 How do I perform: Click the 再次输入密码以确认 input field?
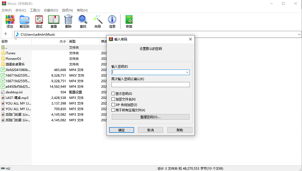151,85
